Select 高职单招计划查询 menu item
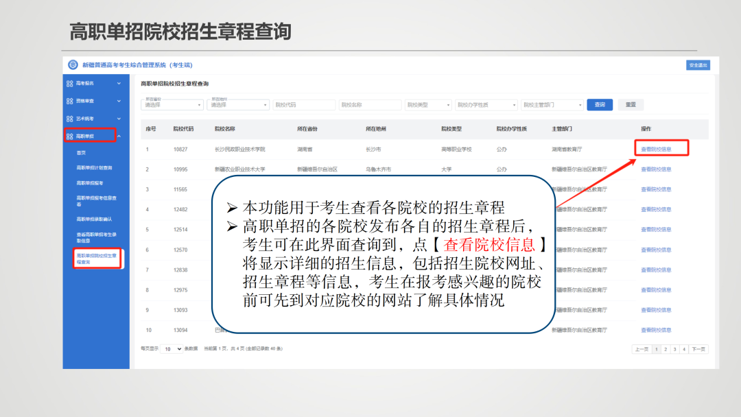The width and height of the screenshot is (741, 417). pos(95,168)
